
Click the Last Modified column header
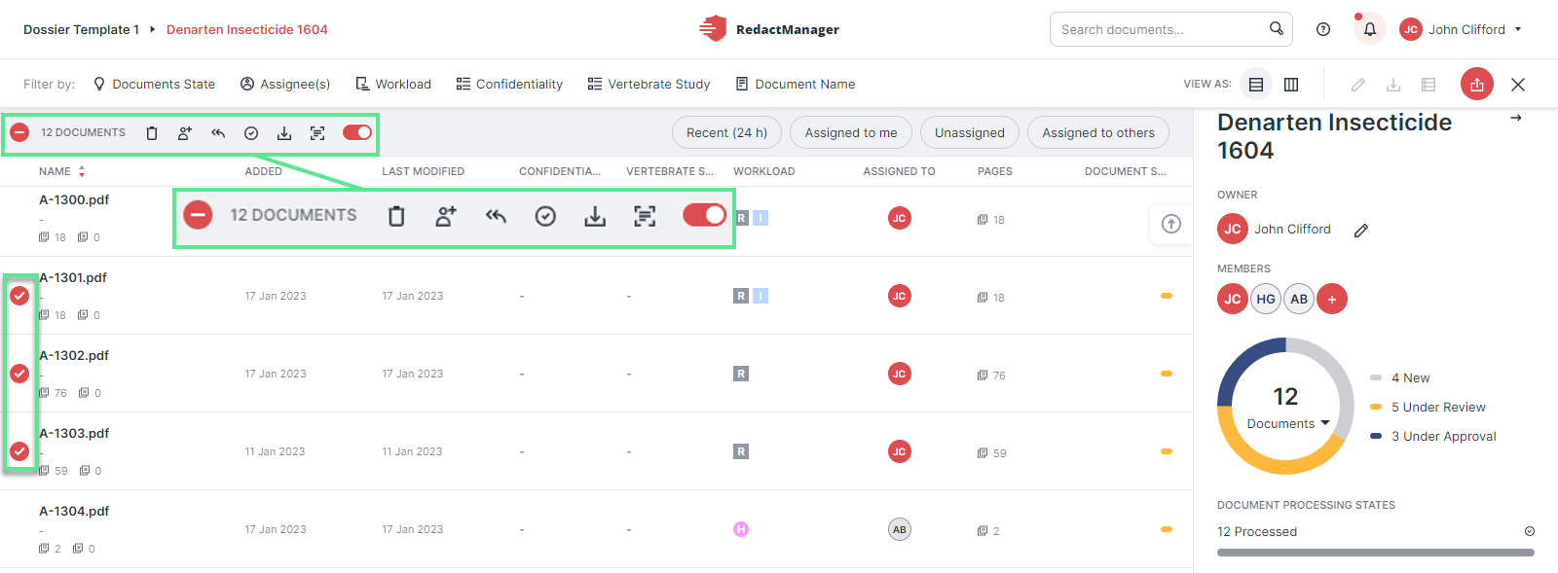click(424, 171)
